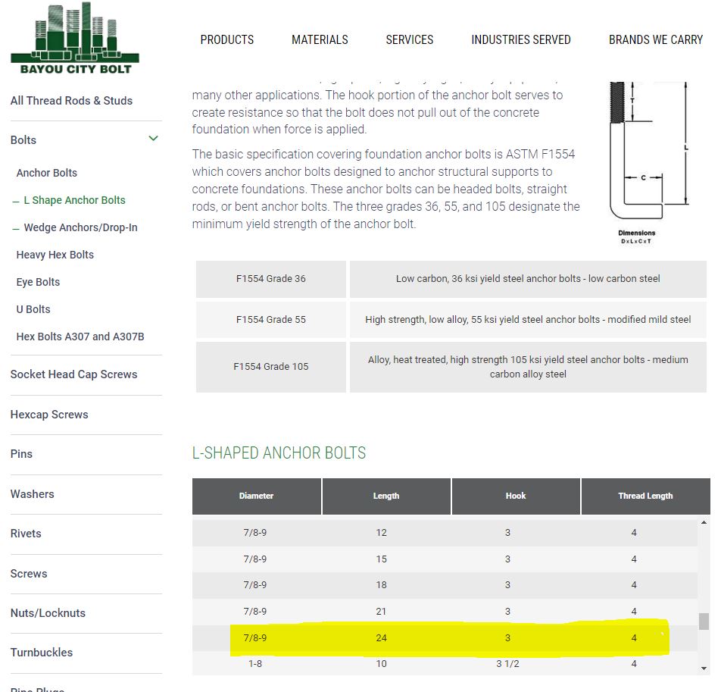Go to Socket Head Cap Screws
Image resolution: width=721 pixels, height=692 pixels.
click(x=73, y=374)
